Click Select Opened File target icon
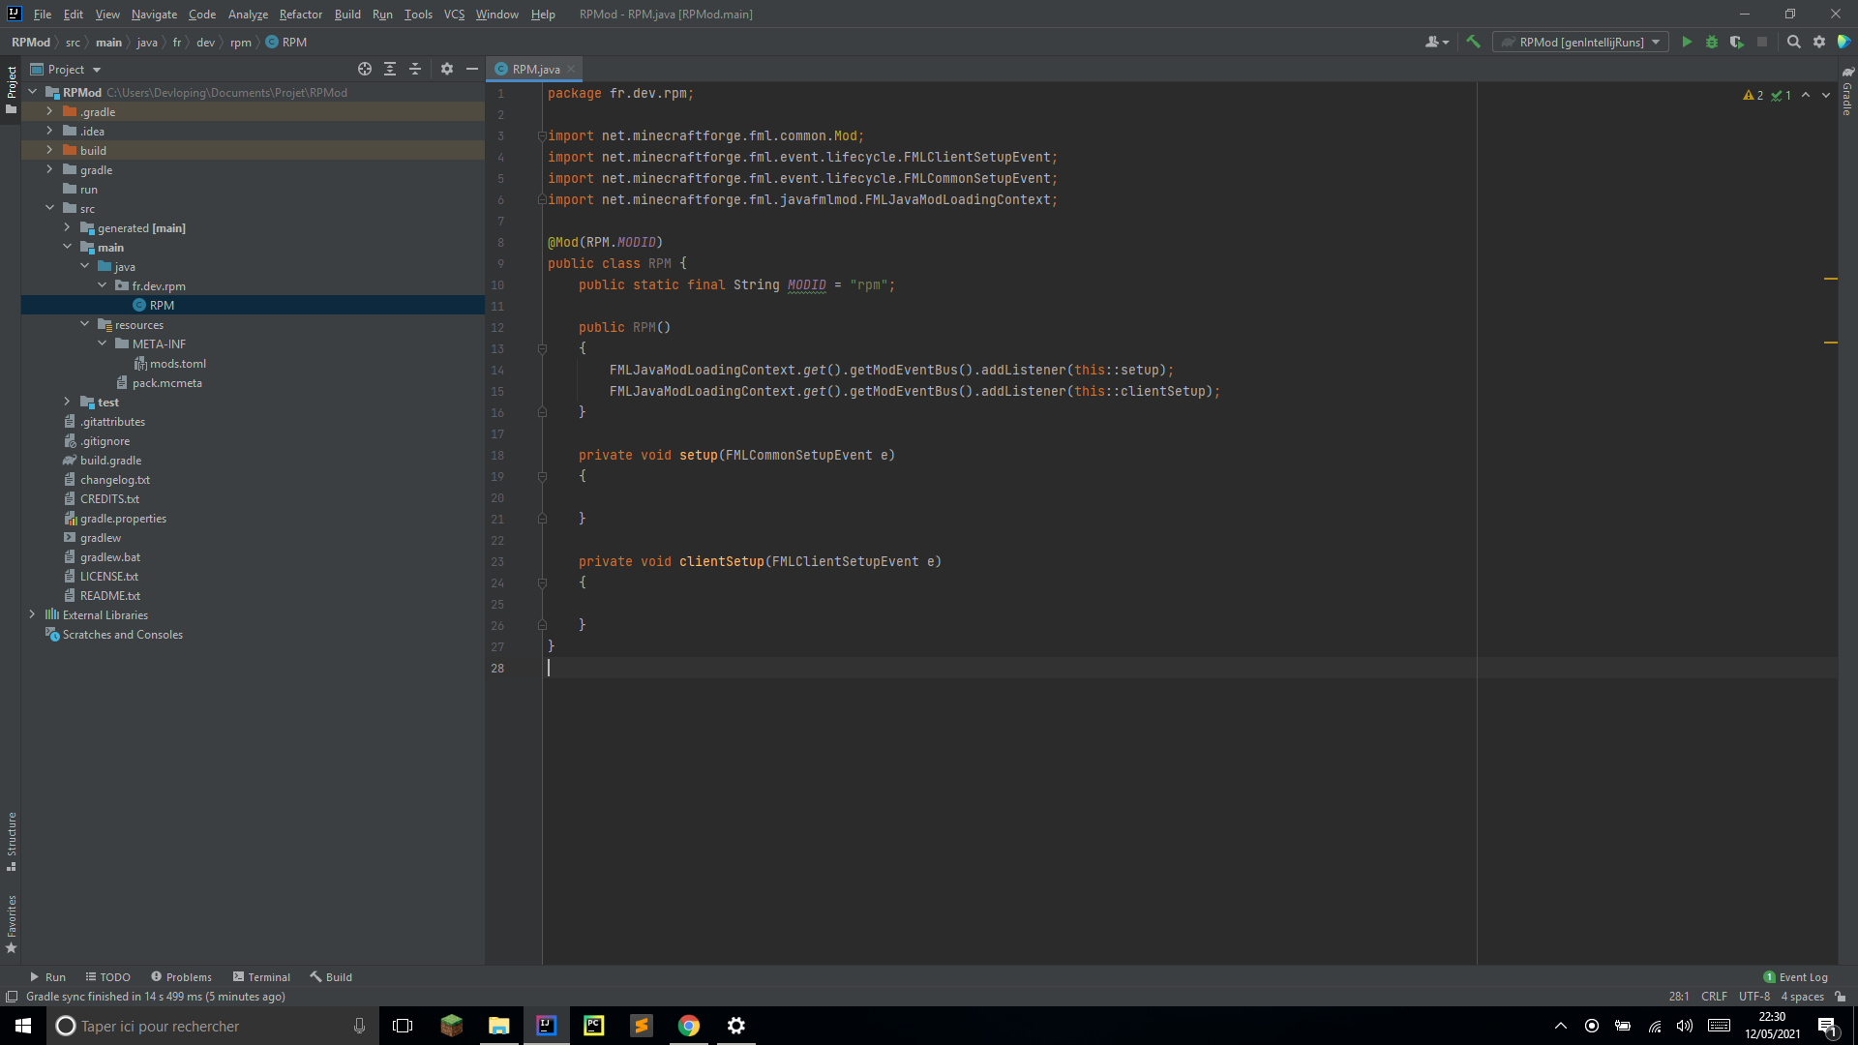This screenshot has width=1858, height=1045. (365, 69)
